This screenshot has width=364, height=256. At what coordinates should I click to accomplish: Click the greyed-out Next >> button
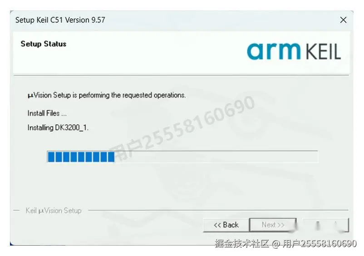[x=273, y=225]
